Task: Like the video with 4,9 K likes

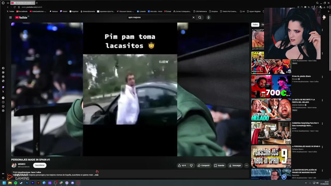Action: pos(182,166)
